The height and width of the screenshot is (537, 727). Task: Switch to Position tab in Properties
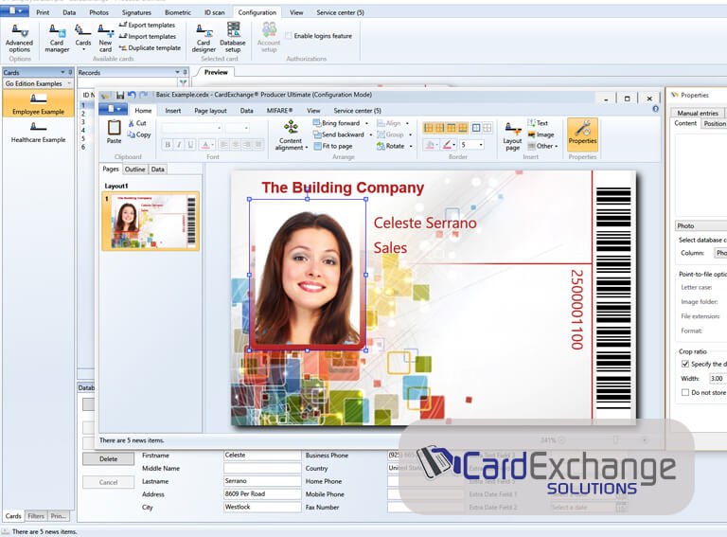click(714, 123)
